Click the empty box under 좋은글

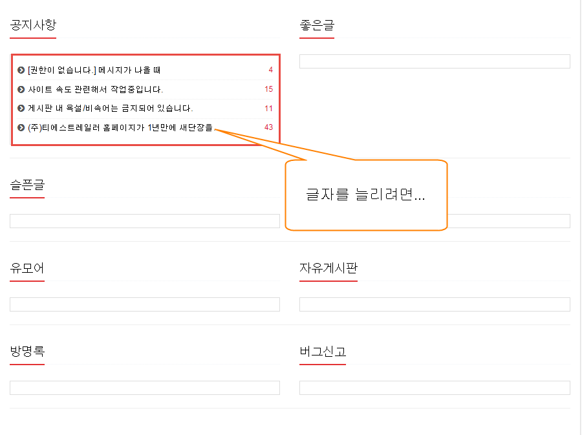point(435,61)
